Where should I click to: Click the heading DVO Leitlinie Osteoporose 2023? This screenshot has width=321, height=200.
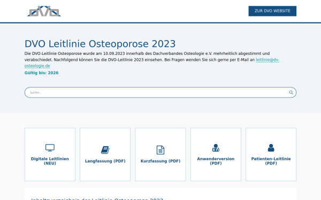[x=100, y=44]
